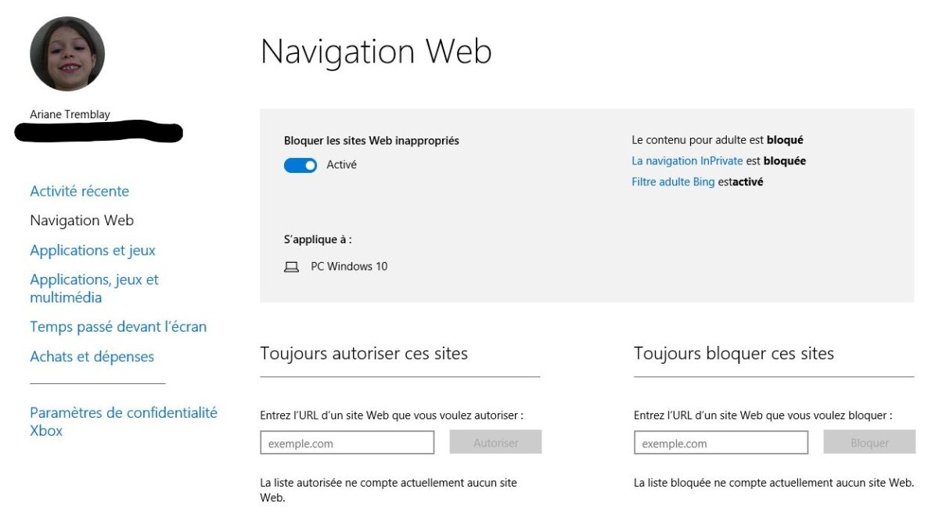This screenshot has width=939, height=521.
Task: Click the URL field for blocked sites
Action: click(721, 444)
